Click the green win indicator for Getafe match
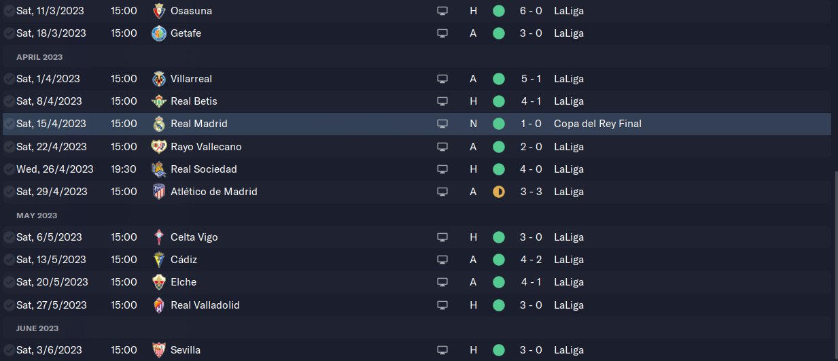This screenshot has height=361, width=838. (x=499, y=33)
